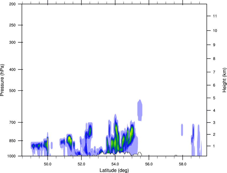Click the 9 km height label
The width and height of the screenshot is (227, 173).
pos(214,45)
